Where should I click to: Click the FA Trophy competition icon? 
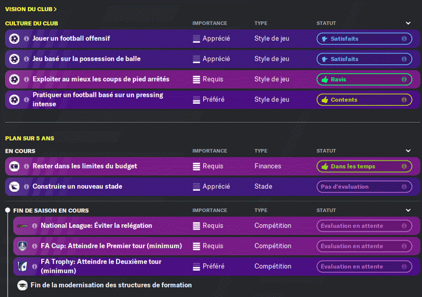(23, 266)
